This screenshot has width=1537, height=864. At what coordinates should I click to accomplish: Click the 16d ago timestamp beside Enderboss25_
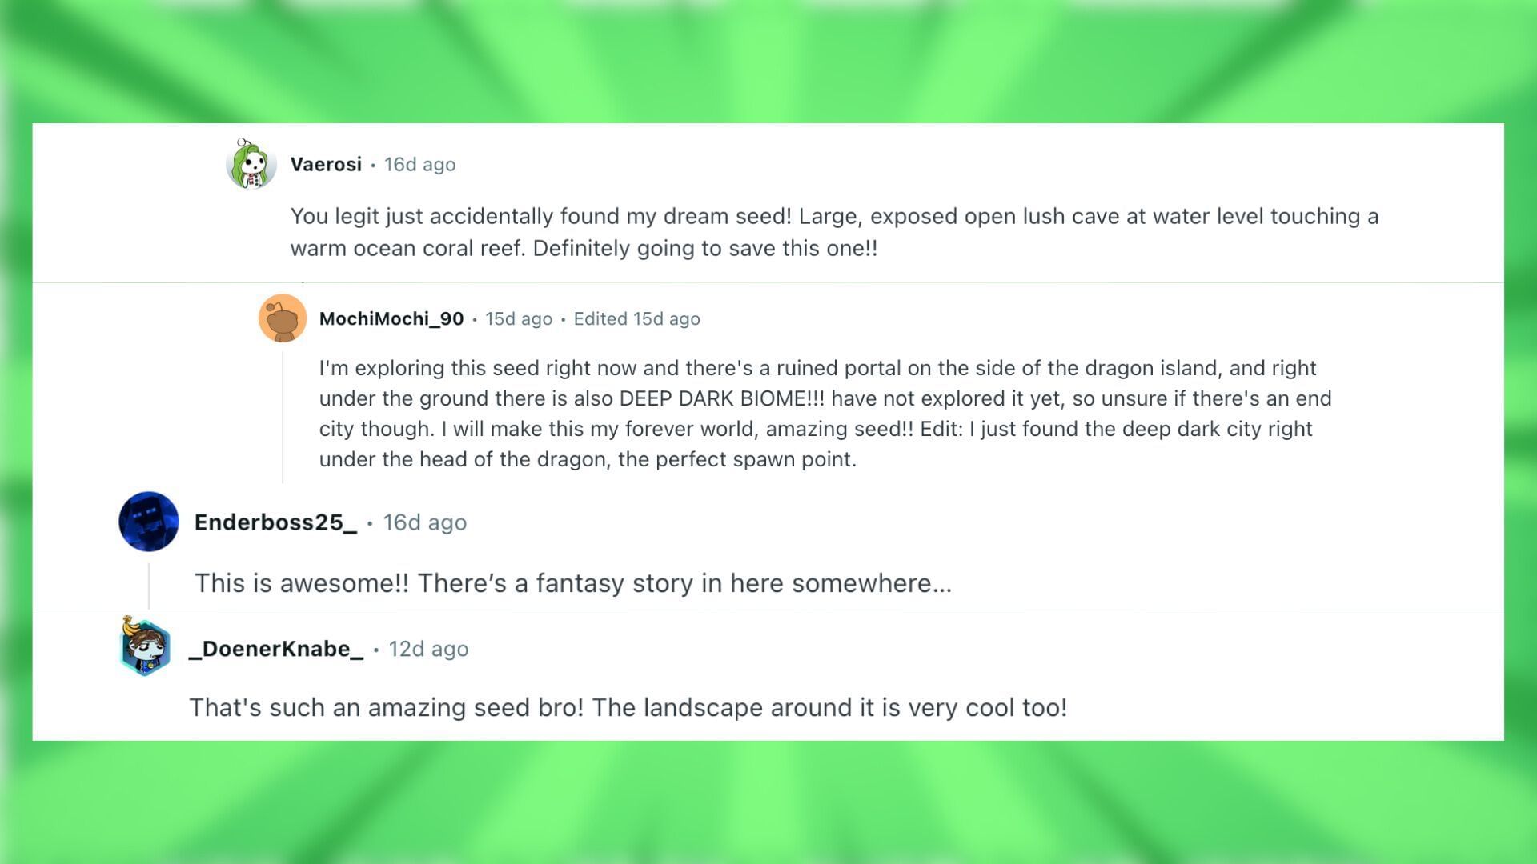click(424, 522)
